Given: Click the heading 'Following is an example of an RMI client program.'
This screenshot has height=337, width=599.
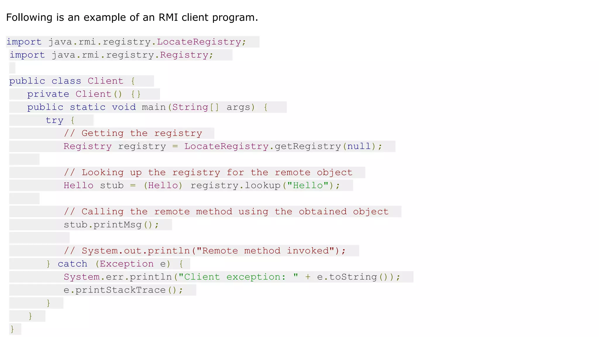Looking at the screenshot, I should pos(132,17).
